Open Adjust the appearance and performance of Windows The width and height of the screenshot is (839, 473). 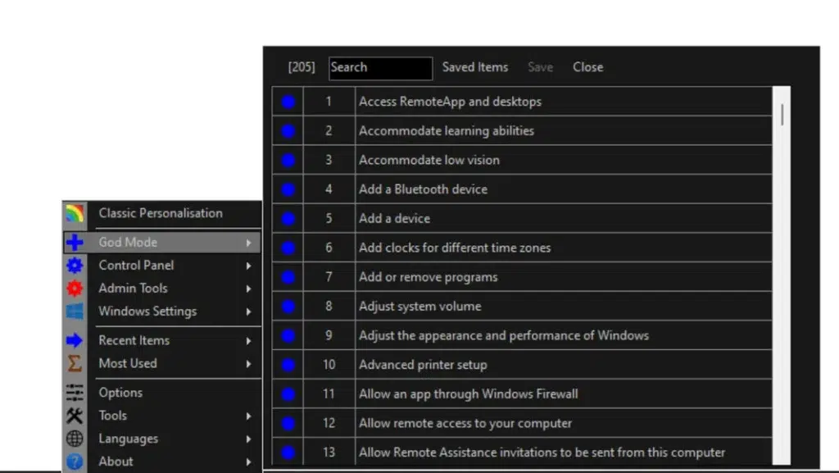[504, 335]
